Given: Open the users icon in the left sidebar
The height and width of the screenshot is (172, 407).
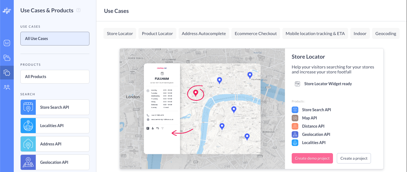Looking at the screenshot, I should tap(7, 87).
